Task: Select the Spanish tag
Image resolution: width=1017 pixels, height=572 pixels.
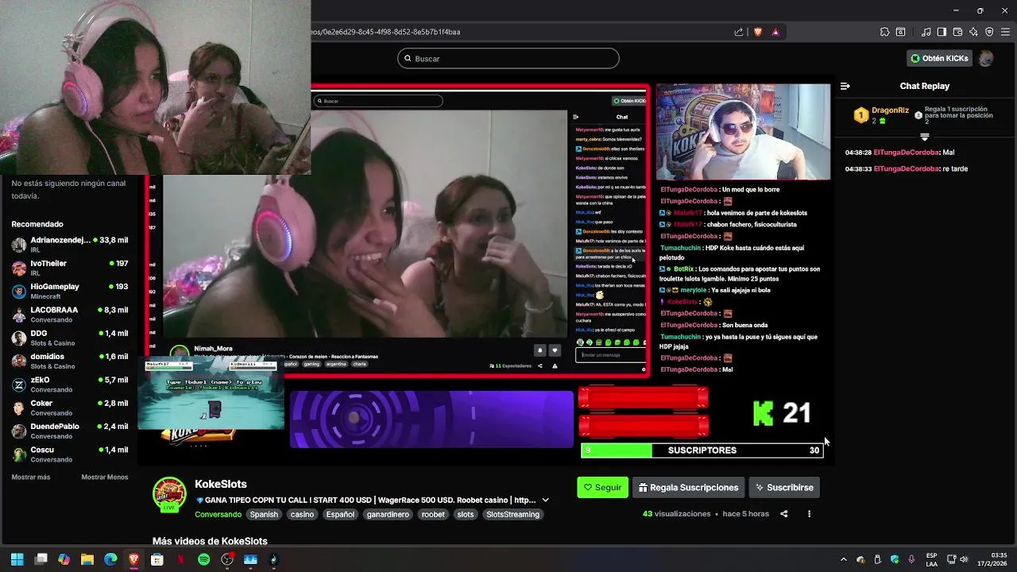Action: [264, 514]
